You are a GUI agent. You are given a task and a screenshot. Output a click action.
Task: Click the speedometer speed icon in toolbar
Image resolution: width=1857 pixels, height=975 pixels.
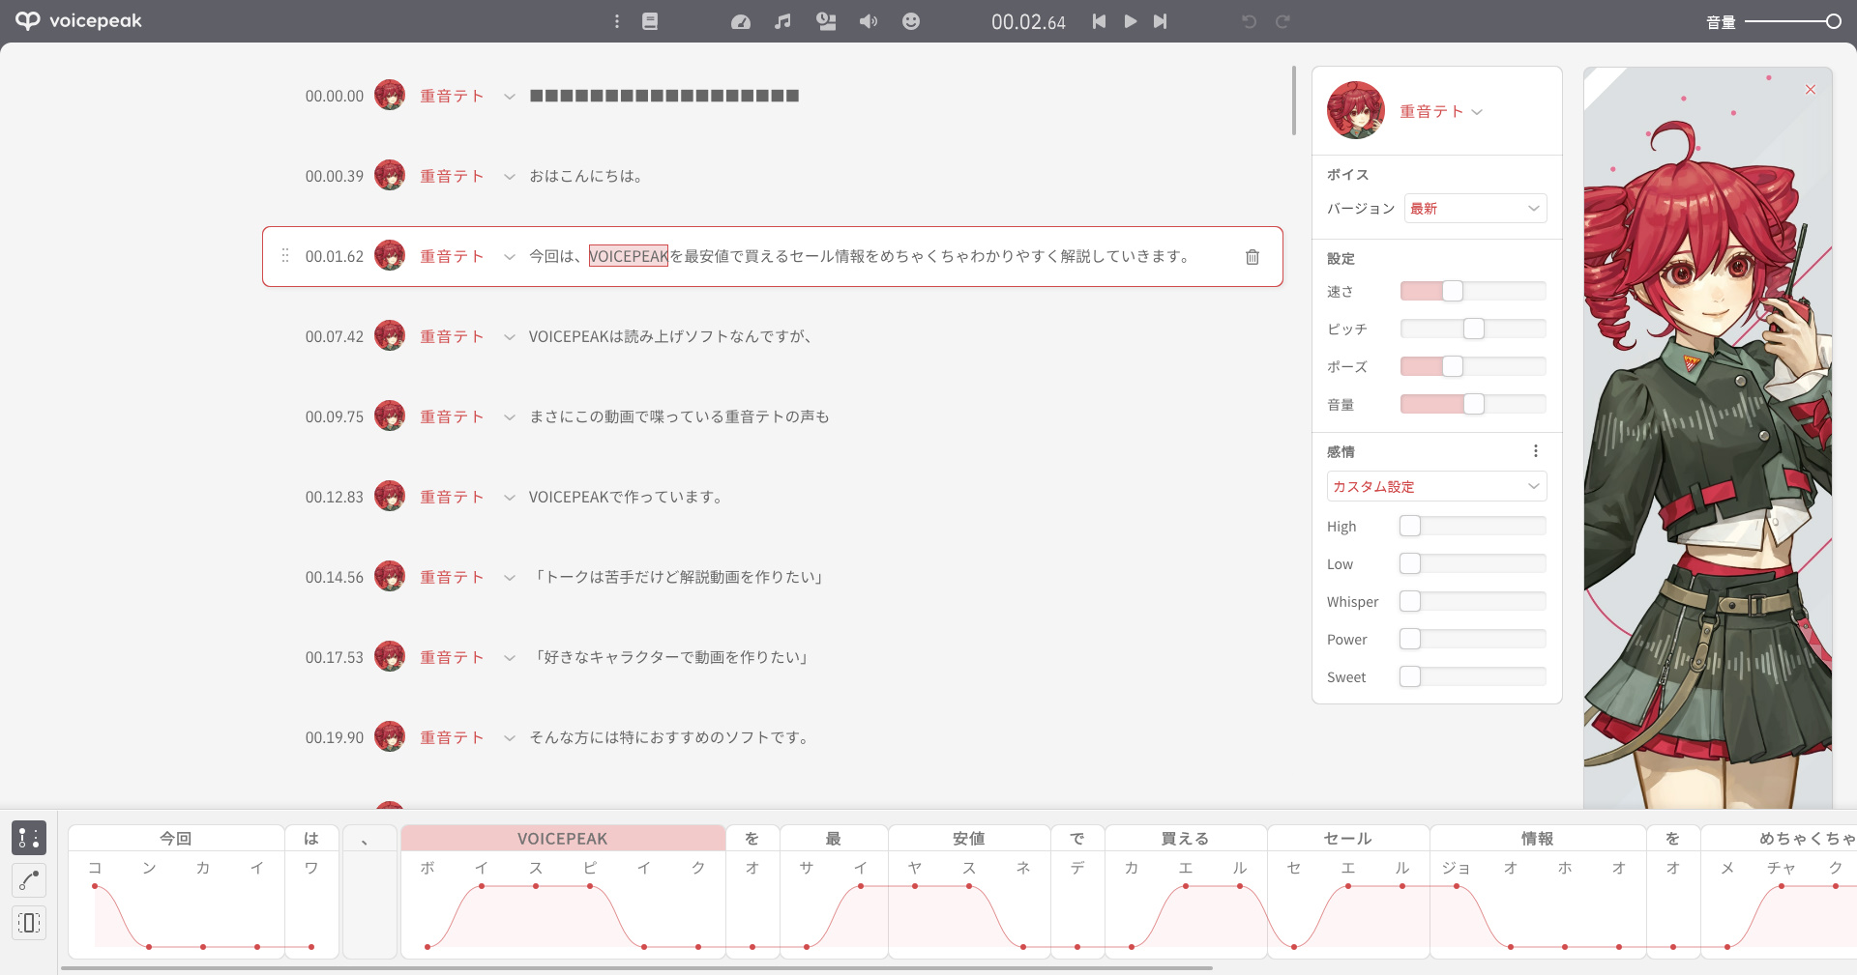(x=741, y=21)
